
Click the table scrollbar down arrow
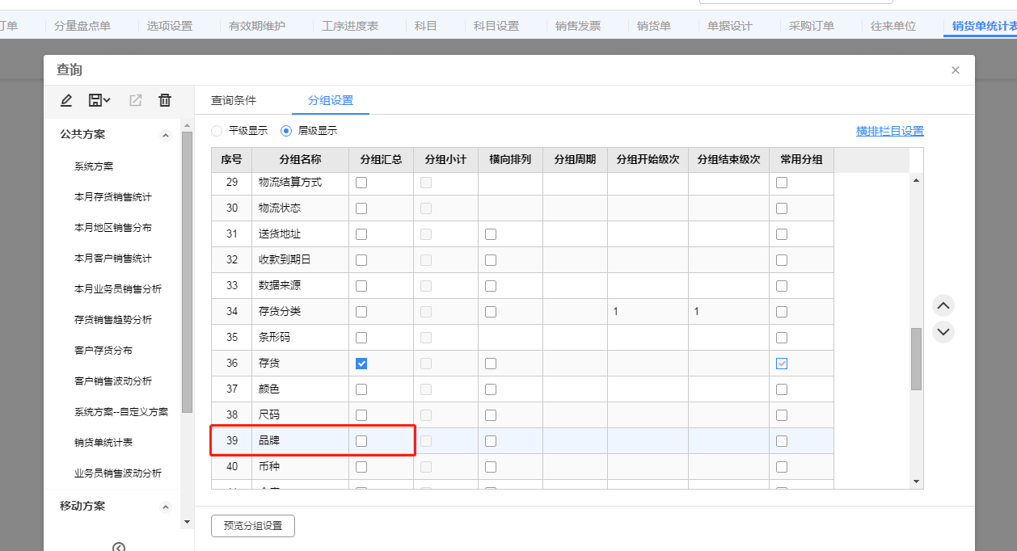tap(916, 482)
